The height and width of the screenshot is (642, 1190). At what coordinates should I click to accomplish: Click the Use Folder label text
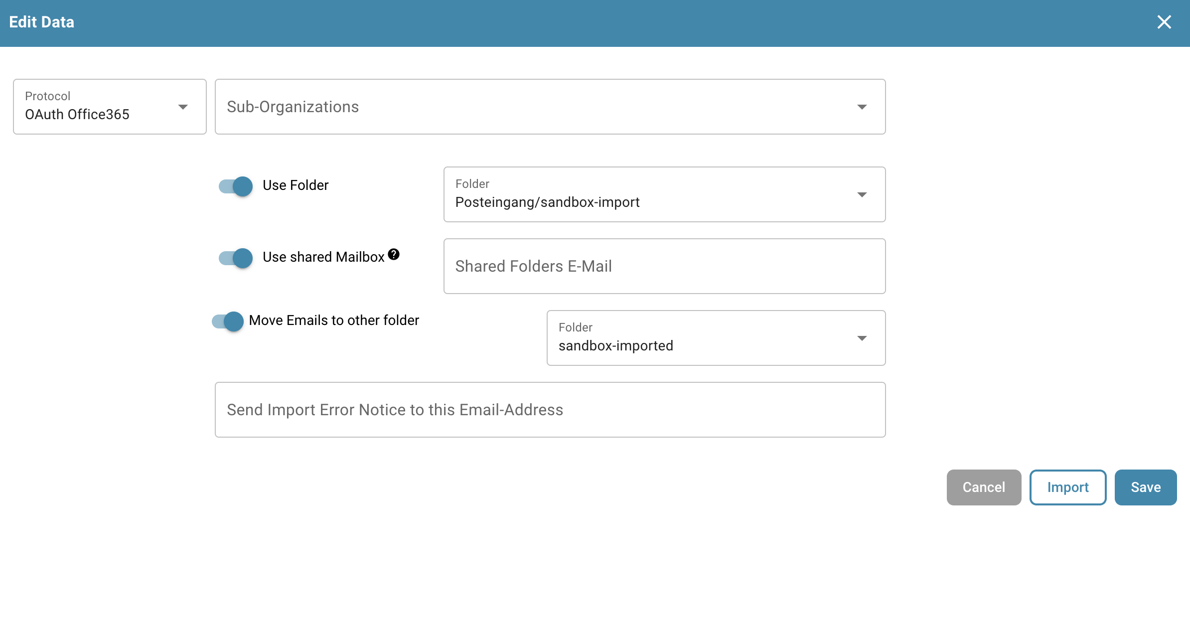point(296,185)
